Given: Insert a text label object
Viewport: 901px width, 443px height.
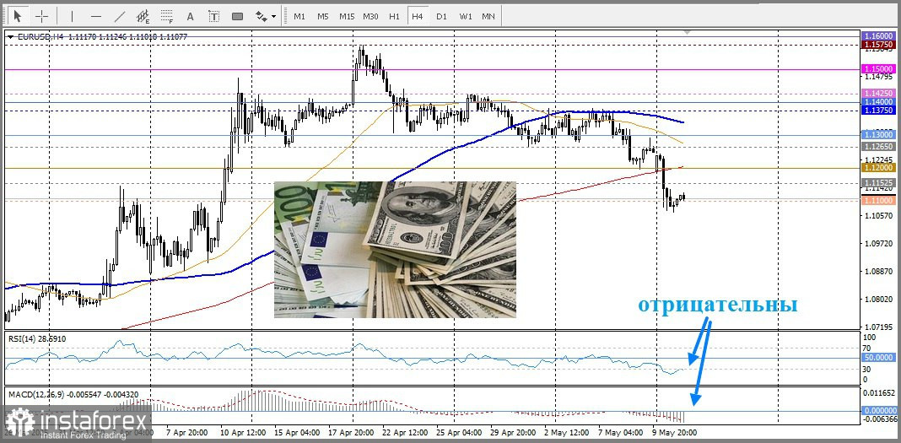Looking at the screenshot, I should point(213,16).
